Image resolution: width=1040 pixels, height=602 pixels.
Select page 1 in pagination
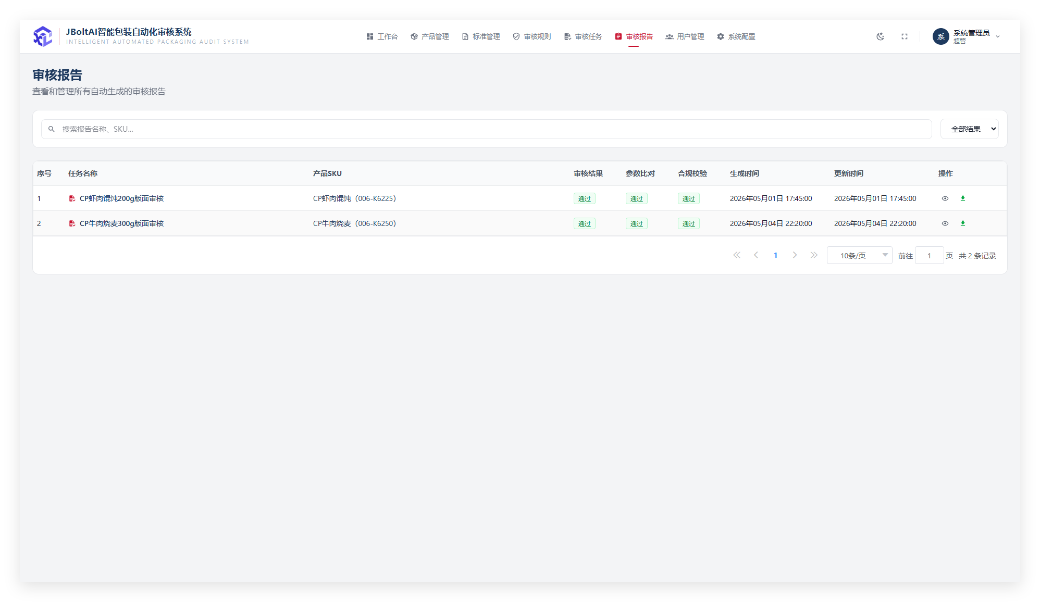pyautogui.click(x=775, y=255)
